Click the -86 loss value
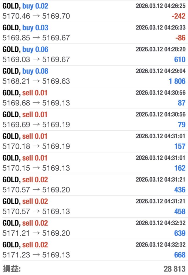This screenshot has width=188, height=275. point(180,38)
